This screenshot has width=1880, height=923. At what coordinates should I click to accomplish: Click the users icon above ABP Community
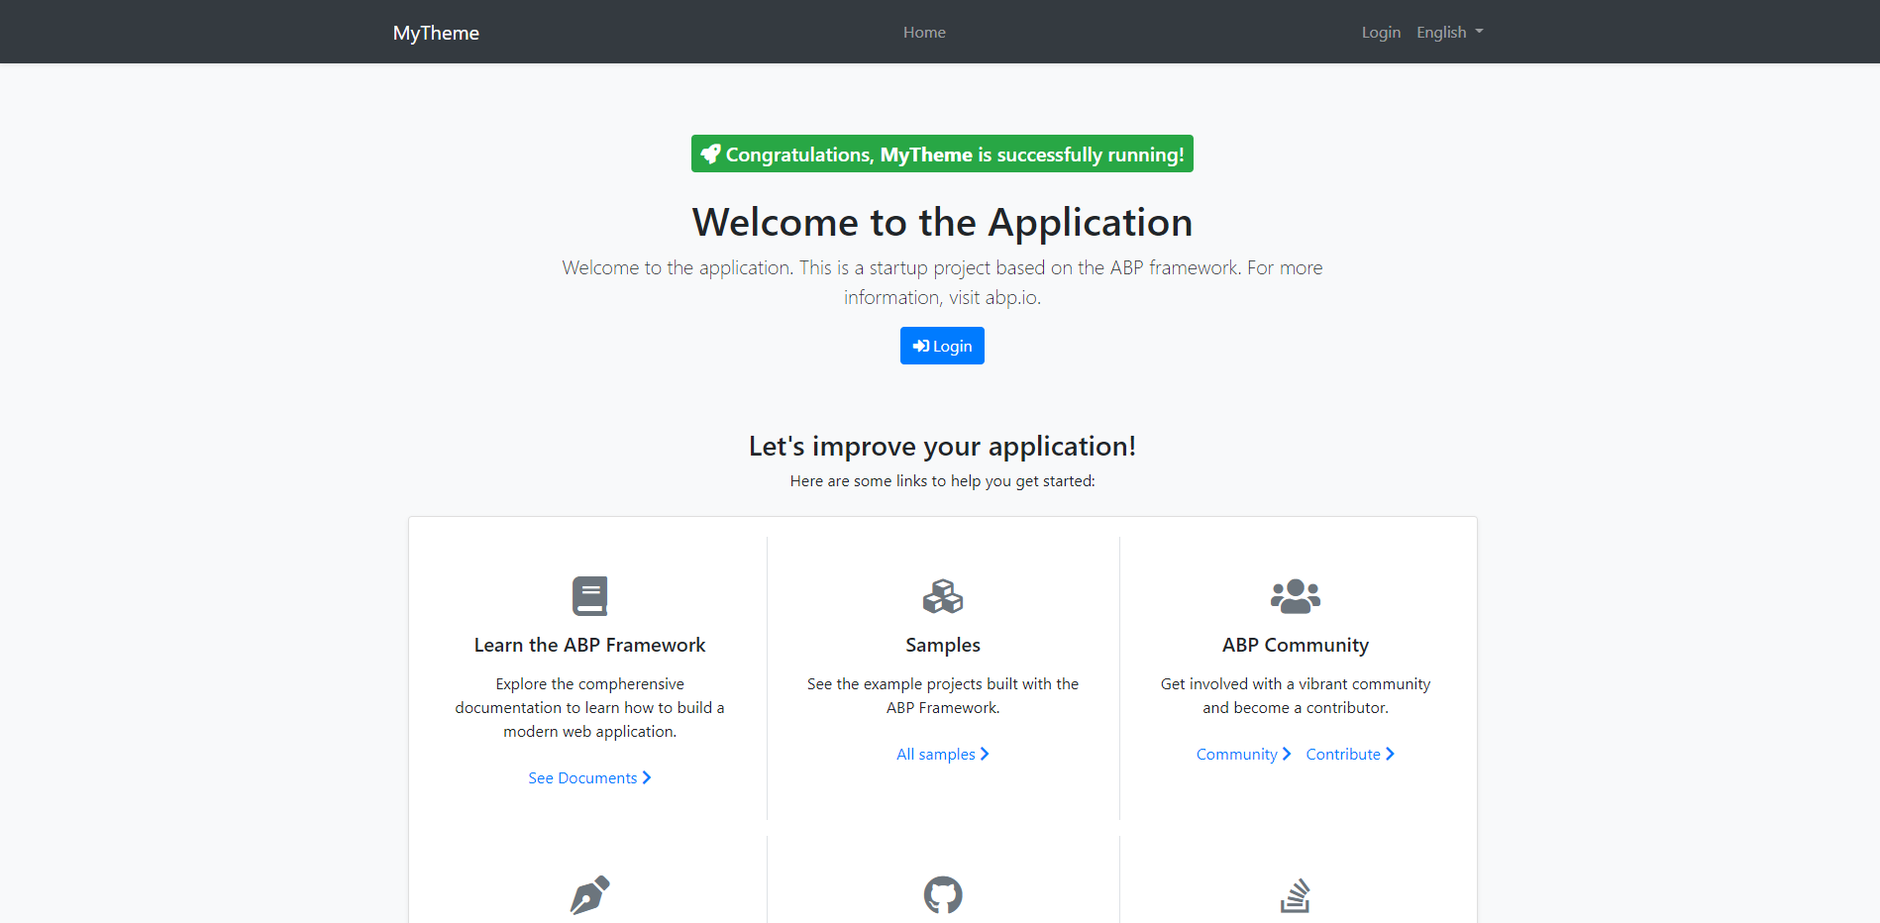point(1296,596)
